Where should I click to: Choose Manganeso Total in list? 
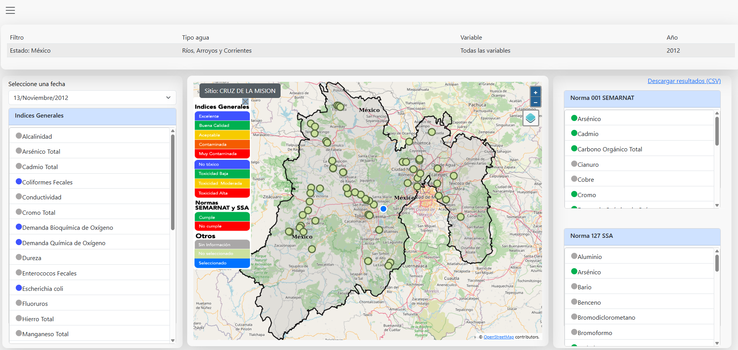tap(90, 334)
